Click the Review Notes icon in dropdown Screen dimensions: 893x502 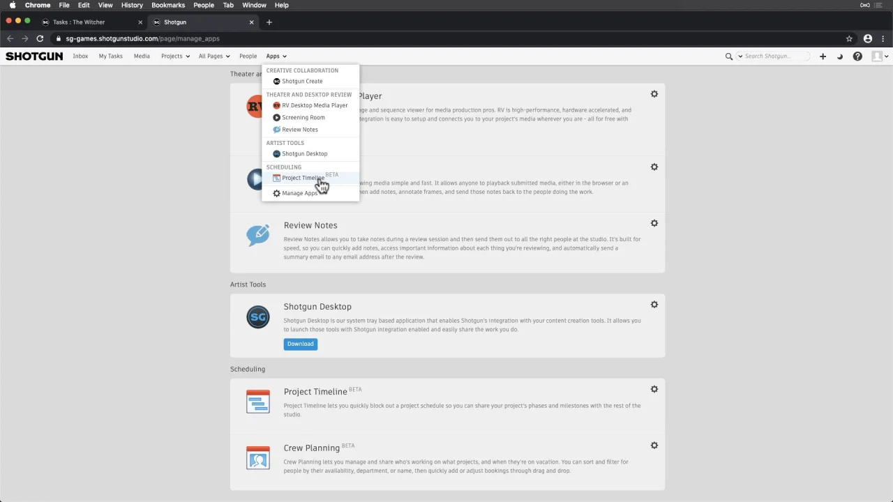[276, 130]
